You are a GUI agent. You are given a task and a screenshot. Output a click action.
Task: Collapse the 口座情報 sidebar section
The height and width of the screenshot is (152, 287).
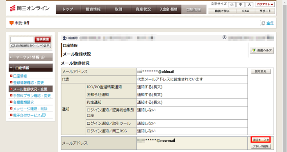pyautogui.click(x=31, y=68)
